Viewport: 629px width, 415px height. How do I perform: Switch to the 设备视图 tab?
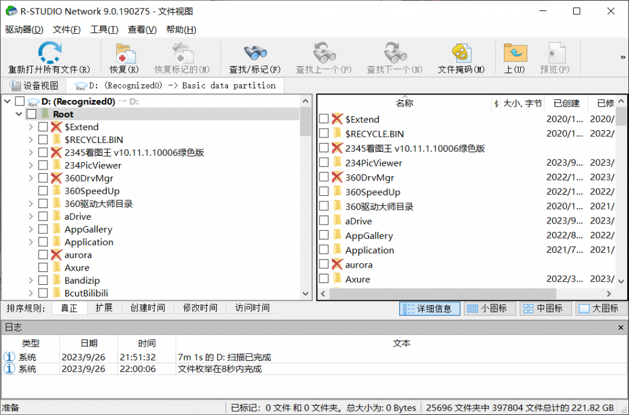point(34,85)
